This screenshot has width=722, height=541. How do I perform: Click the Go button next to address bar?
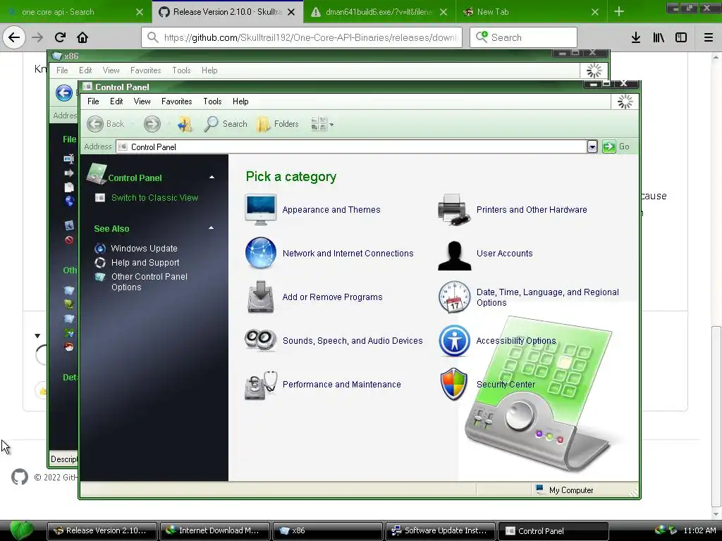[x=616, y=147]
